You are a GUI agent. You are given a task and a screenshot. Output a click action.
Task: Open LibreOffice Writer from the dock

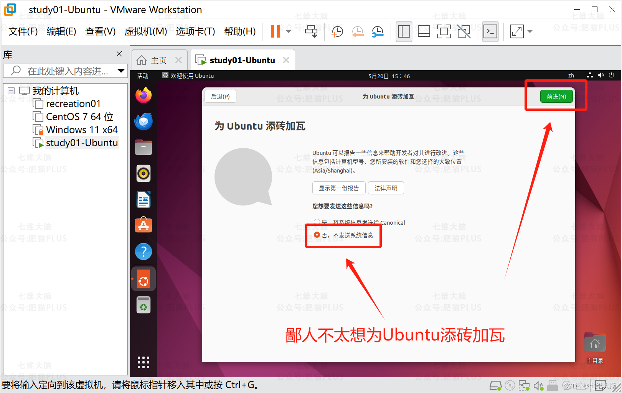point(144,200)
